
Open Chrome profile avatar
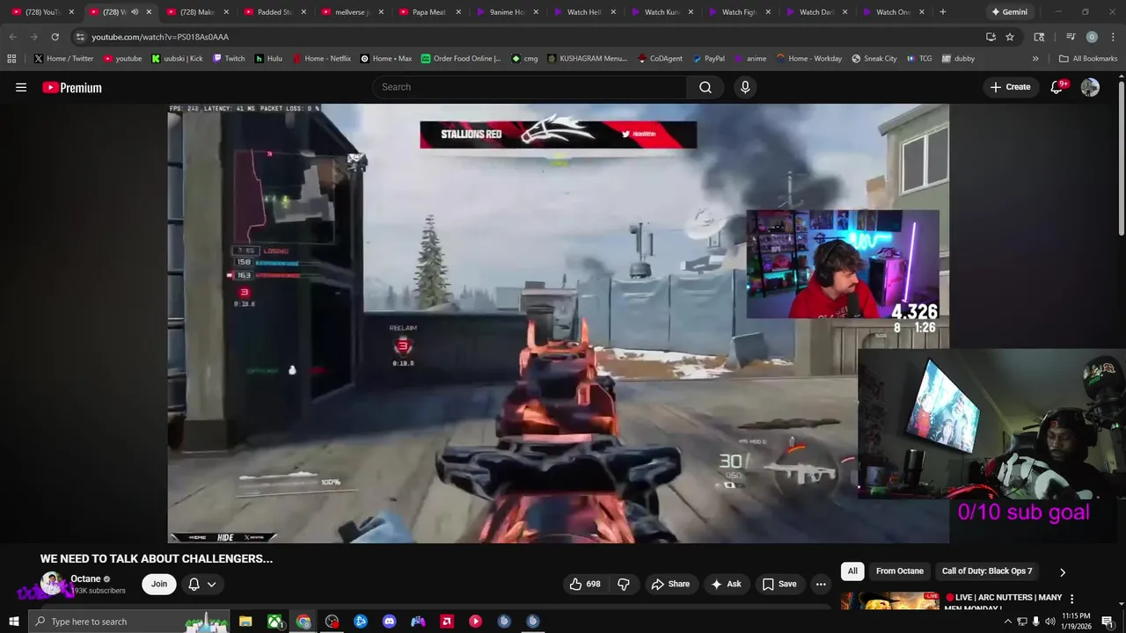point(1092,37)
